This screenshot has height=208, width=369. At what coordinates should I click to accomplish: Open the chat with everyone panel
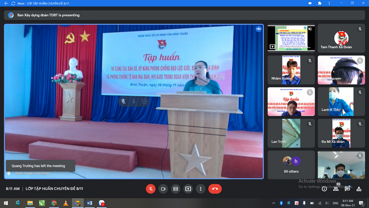pyautogui.click(x=347, y=189)
